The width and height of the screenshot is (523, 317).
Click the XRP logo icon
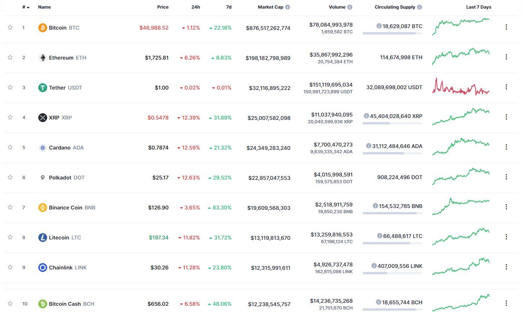[43, 118]
